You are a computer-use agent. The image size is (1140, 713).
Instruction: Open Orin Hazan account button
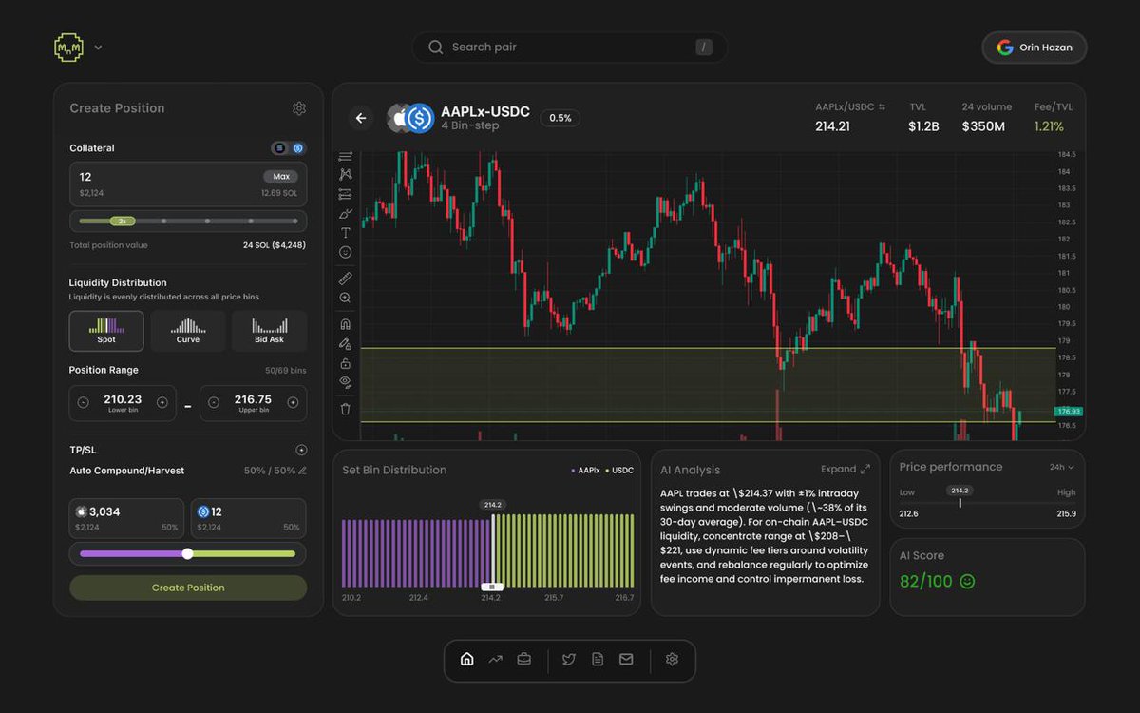pos(1035,48)
